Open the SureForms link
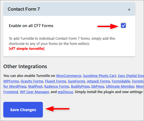Screen dimensions: 144x121 (76, 81)
